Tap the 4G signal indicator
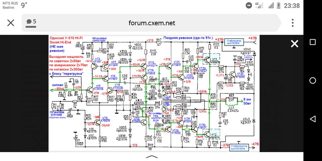The height and width of the screenshot is (161, 322). click(x=259, y=5)
